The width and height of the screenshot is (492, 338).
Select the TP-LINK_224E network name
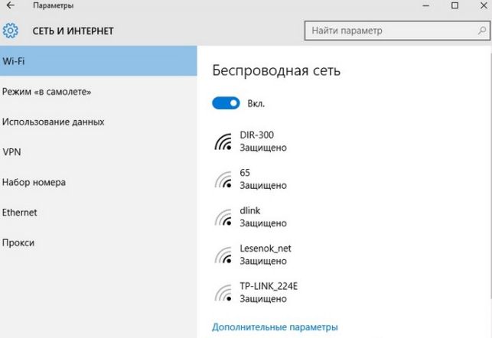269,286
